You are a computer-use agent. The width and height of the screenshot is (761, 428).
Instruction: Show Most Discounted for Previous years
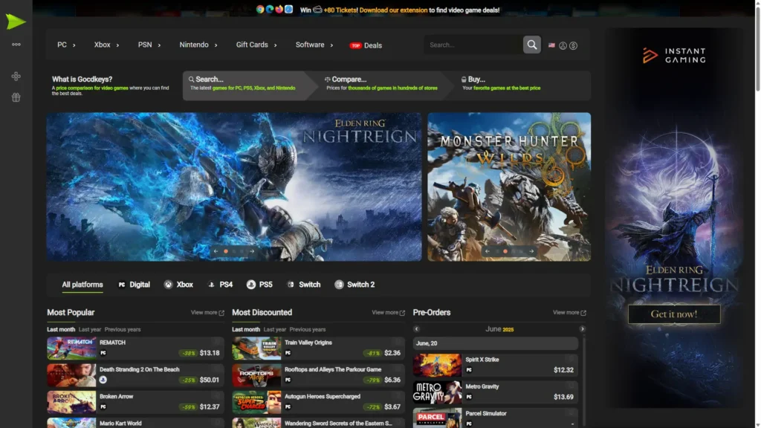[307, 329]
